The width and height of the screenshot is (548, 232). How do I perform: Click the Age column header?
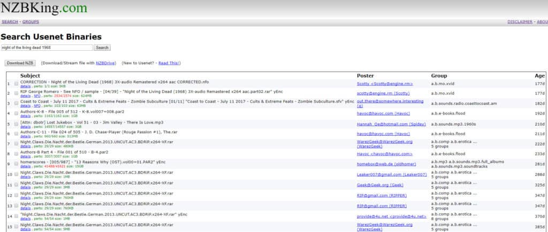point(539,75)
